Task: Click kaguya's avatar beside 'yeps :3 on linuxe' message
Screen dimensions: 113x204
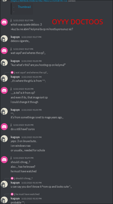Action: coord(4,139)
